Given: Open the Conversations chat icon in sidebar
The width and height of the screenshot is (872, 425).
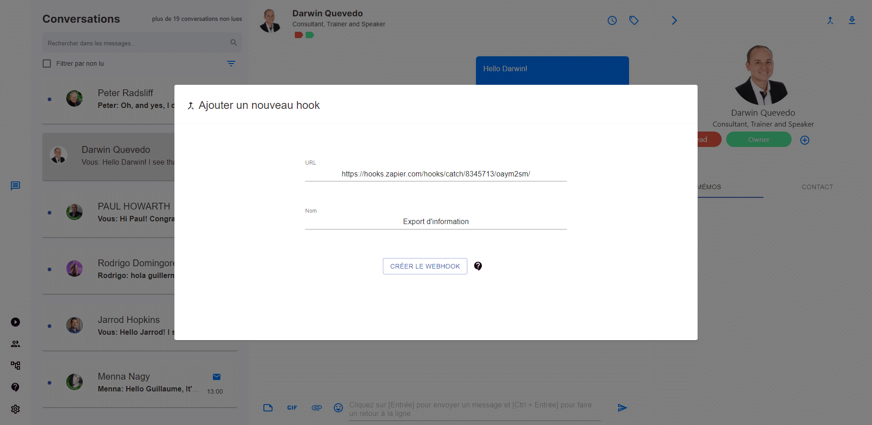Looking at the screenshot, I should (15, 186).
